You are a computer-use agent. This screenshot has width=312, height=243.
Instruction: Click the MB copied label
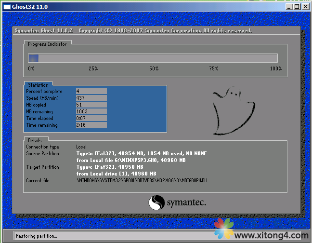tap(36, 105)
